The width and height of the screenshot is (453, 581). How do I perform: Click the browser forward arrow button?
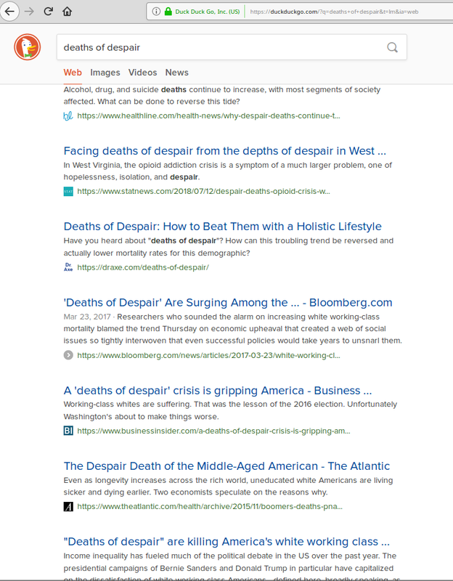click(x=29, y=12)
